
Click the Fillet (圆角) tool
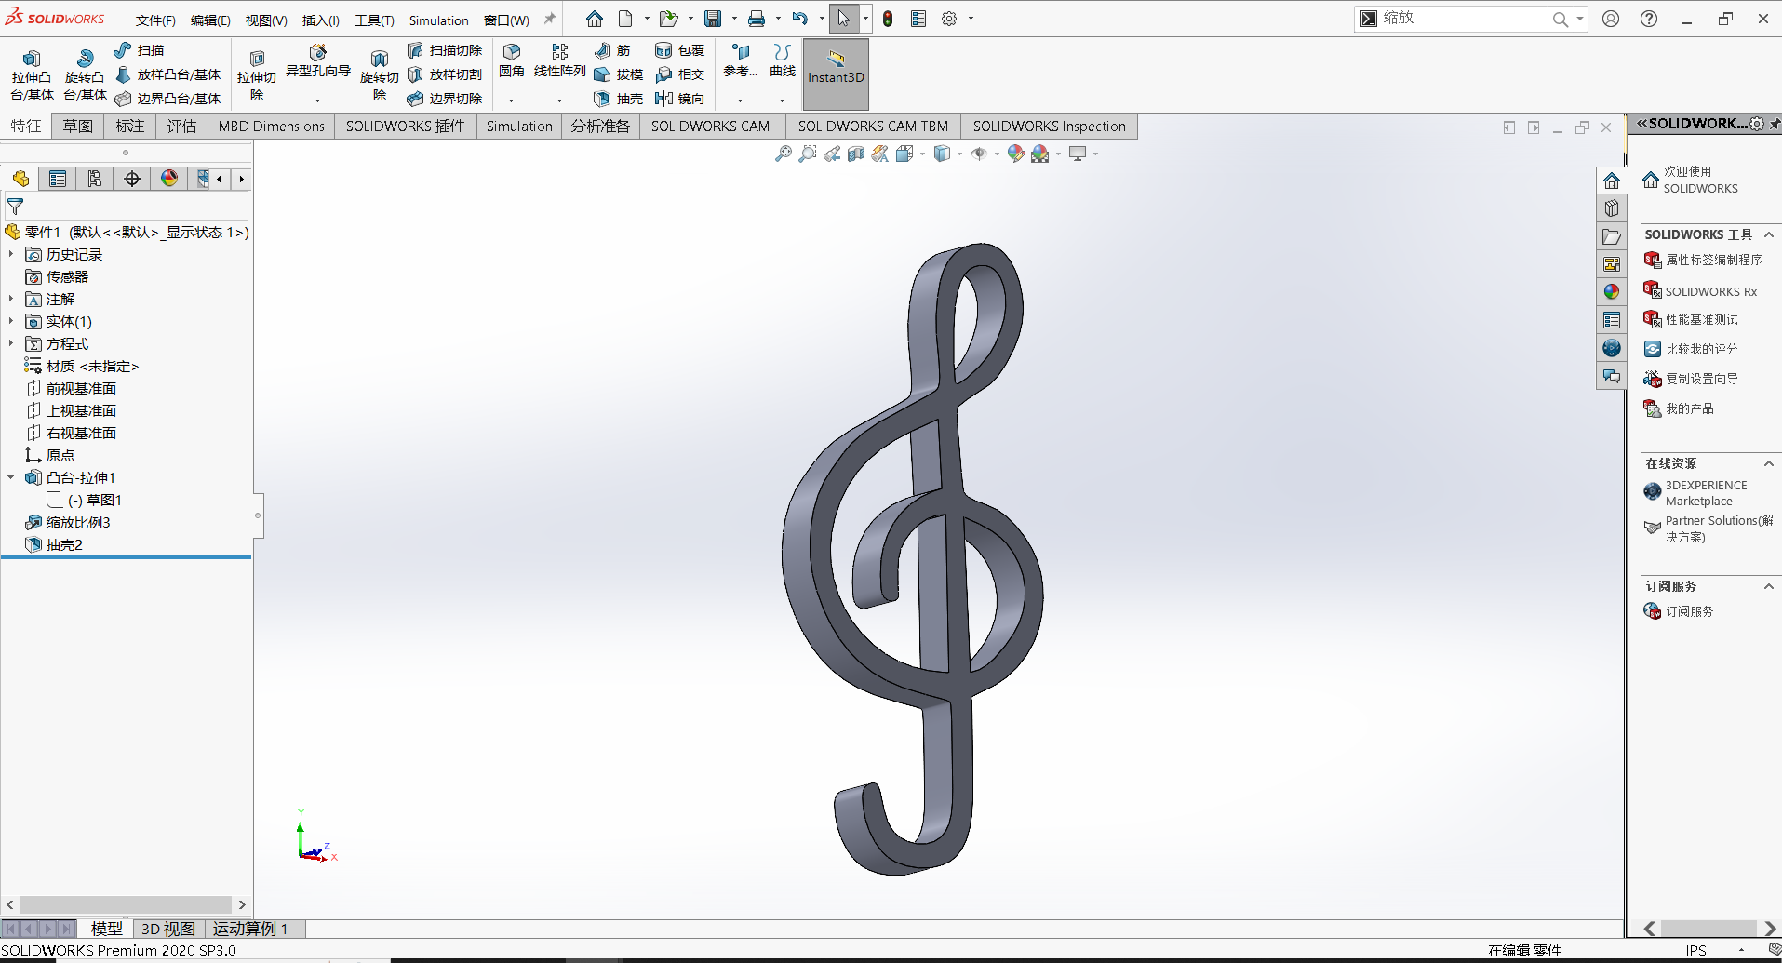tap(512, 60)
